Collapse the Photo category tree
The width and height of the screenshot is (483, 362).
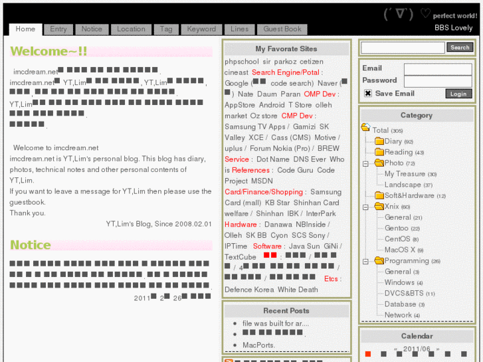coord(365,163)
